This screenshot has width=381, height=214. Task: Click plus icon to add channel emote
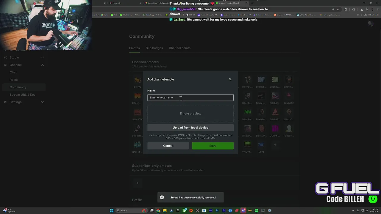tap(275, 145)
